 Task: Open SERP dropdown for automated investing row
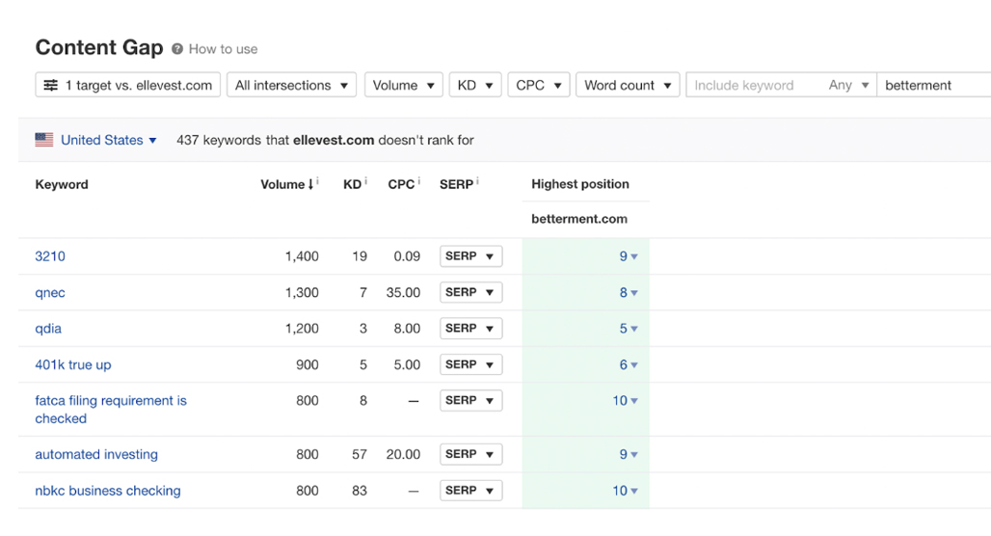coord(470,454)
